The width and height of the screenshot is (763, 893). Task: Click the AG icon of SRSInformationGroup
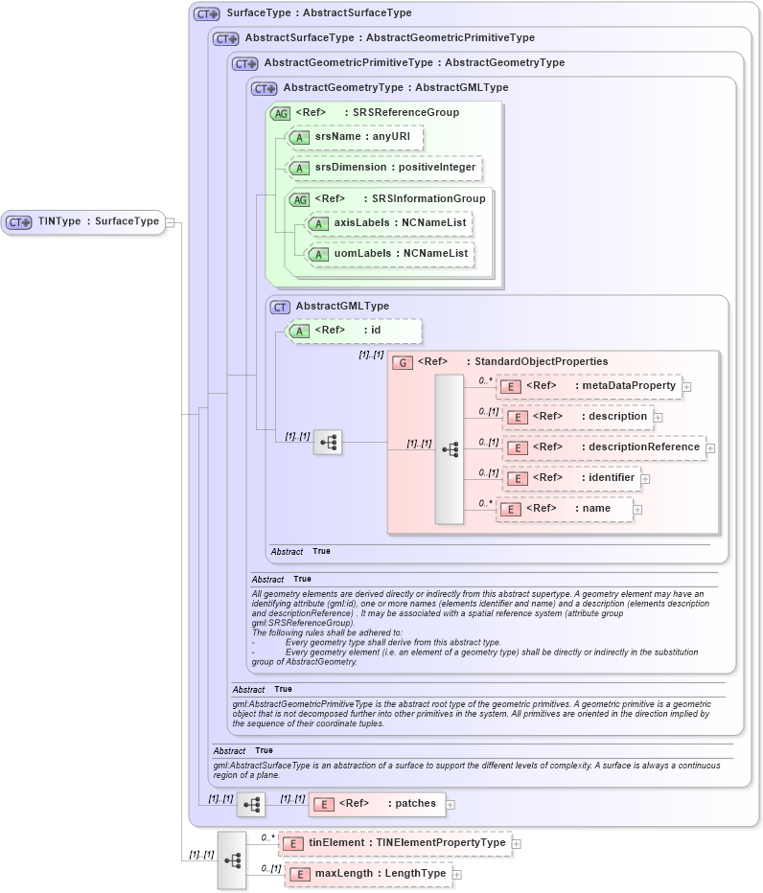300,200
